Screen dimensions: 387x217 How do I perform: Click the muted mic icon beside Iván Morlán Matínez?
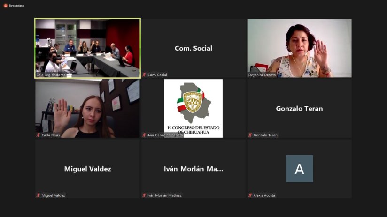144,195
